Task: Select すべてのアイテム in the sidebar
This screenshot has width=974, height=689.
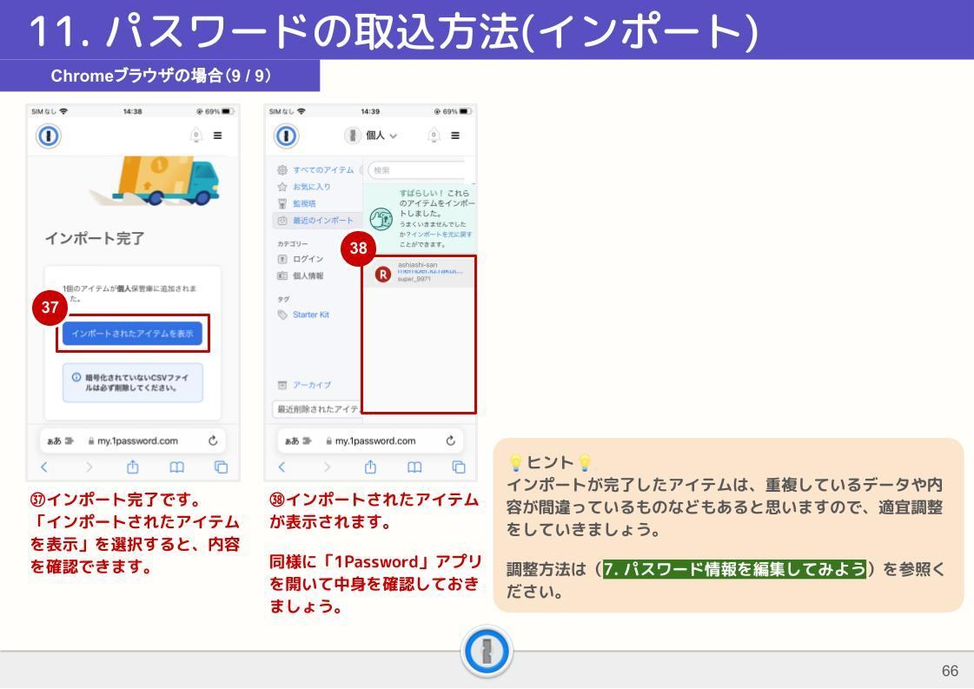Action: pyautogui.click(x=315, y=169)
